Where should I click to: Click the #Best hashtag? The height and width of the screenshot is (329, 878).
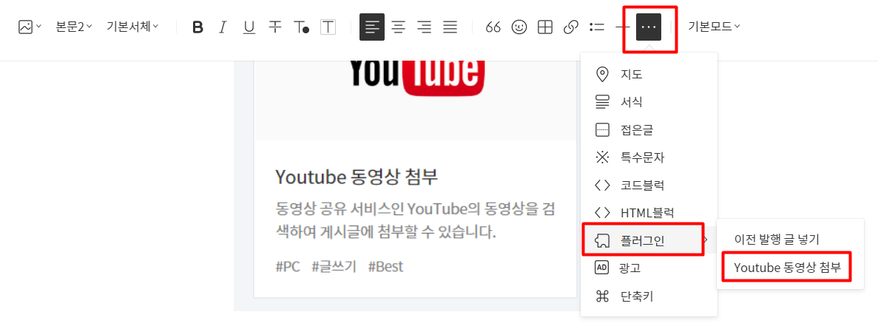point(385,266)
